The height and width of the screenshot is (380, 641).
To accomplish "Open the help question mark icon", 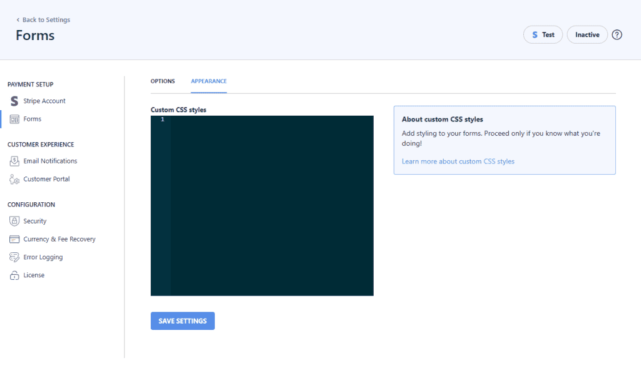I will [617, 34].
